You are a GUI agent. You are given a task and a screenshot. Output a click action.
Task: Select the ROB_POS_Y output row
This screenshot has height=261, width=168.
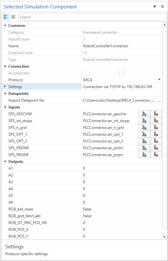81,236
